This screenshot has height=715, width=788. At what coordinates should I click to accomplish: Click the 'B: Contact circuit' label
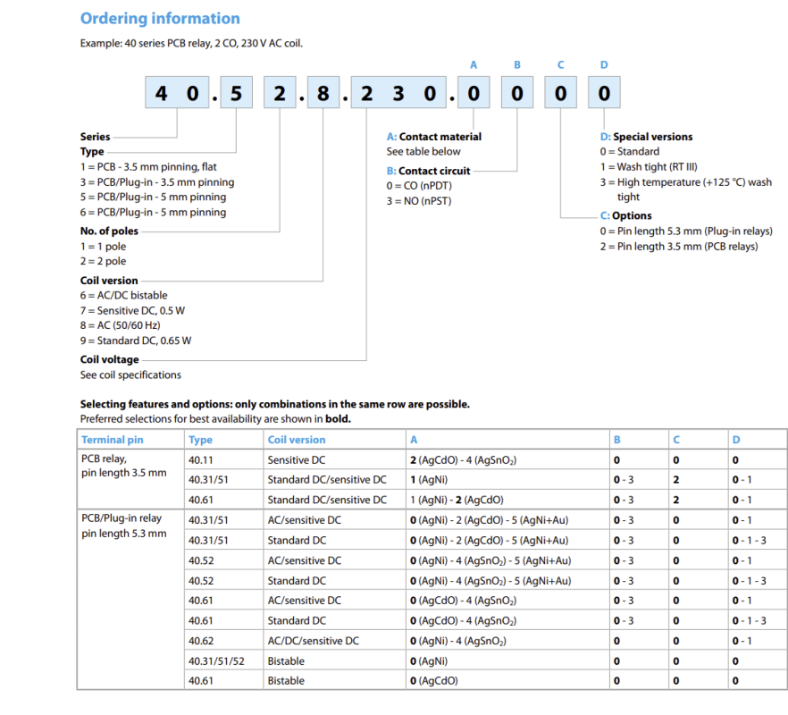(428, 171)
